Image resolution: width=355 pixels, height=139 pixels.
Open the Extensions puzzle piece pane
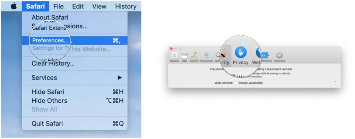click(265, 57)
